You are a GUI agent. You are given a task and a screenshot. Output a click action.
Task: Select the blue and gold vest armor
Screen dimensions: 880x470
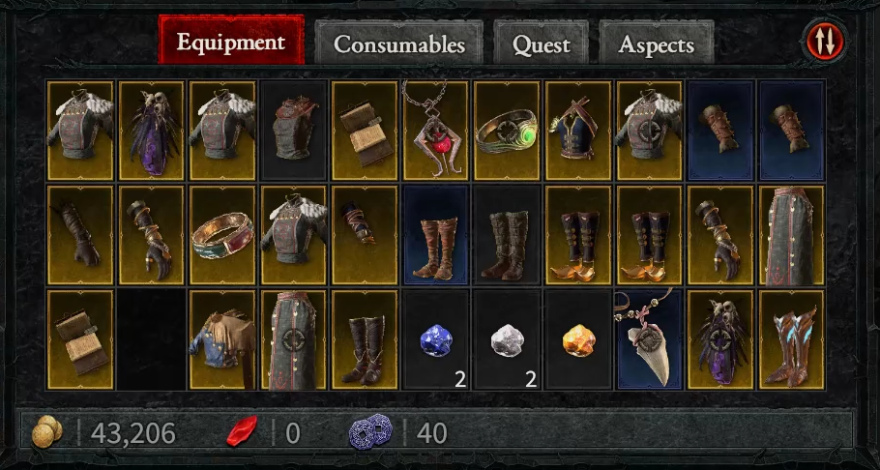point(578,131)
